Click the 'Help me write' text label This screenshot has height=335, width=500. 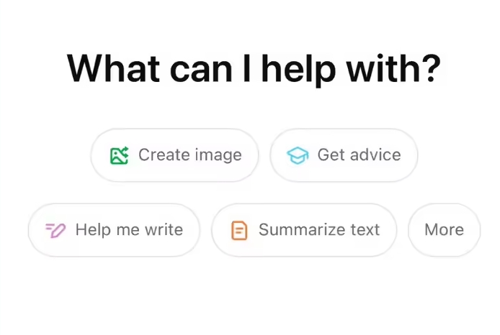(129, 230)
